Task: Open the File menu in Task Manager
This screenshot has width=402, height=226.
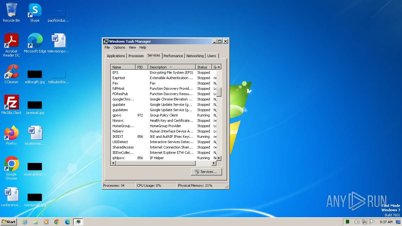Action: (107, 47)
